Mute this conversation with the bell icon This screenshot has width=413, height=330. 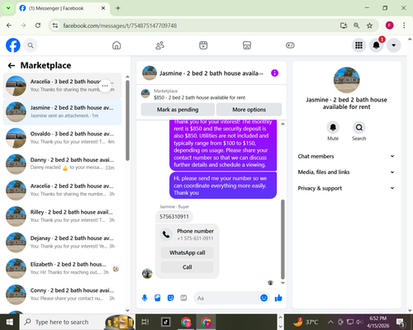point(333,128)
